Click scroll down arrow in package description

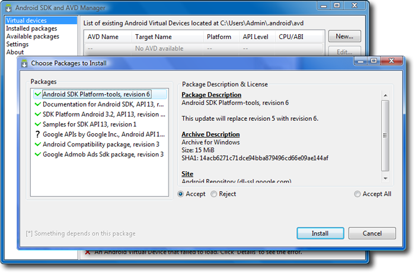[x=385, y=179]
